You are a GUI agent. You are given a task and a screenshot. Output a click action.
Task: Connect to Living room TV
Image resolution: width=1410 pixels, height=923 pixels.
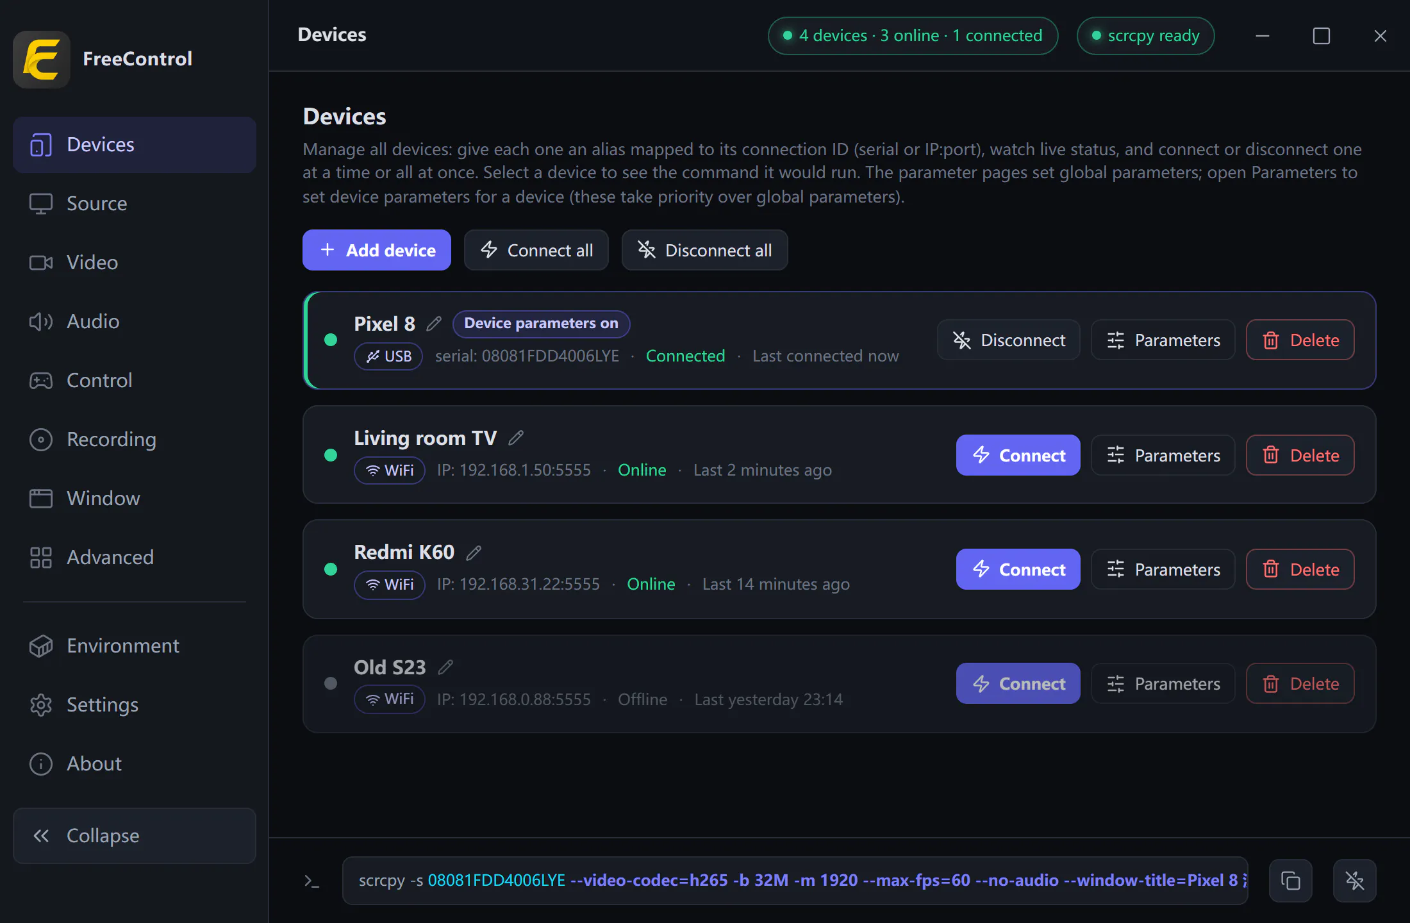coord(1018,455)
